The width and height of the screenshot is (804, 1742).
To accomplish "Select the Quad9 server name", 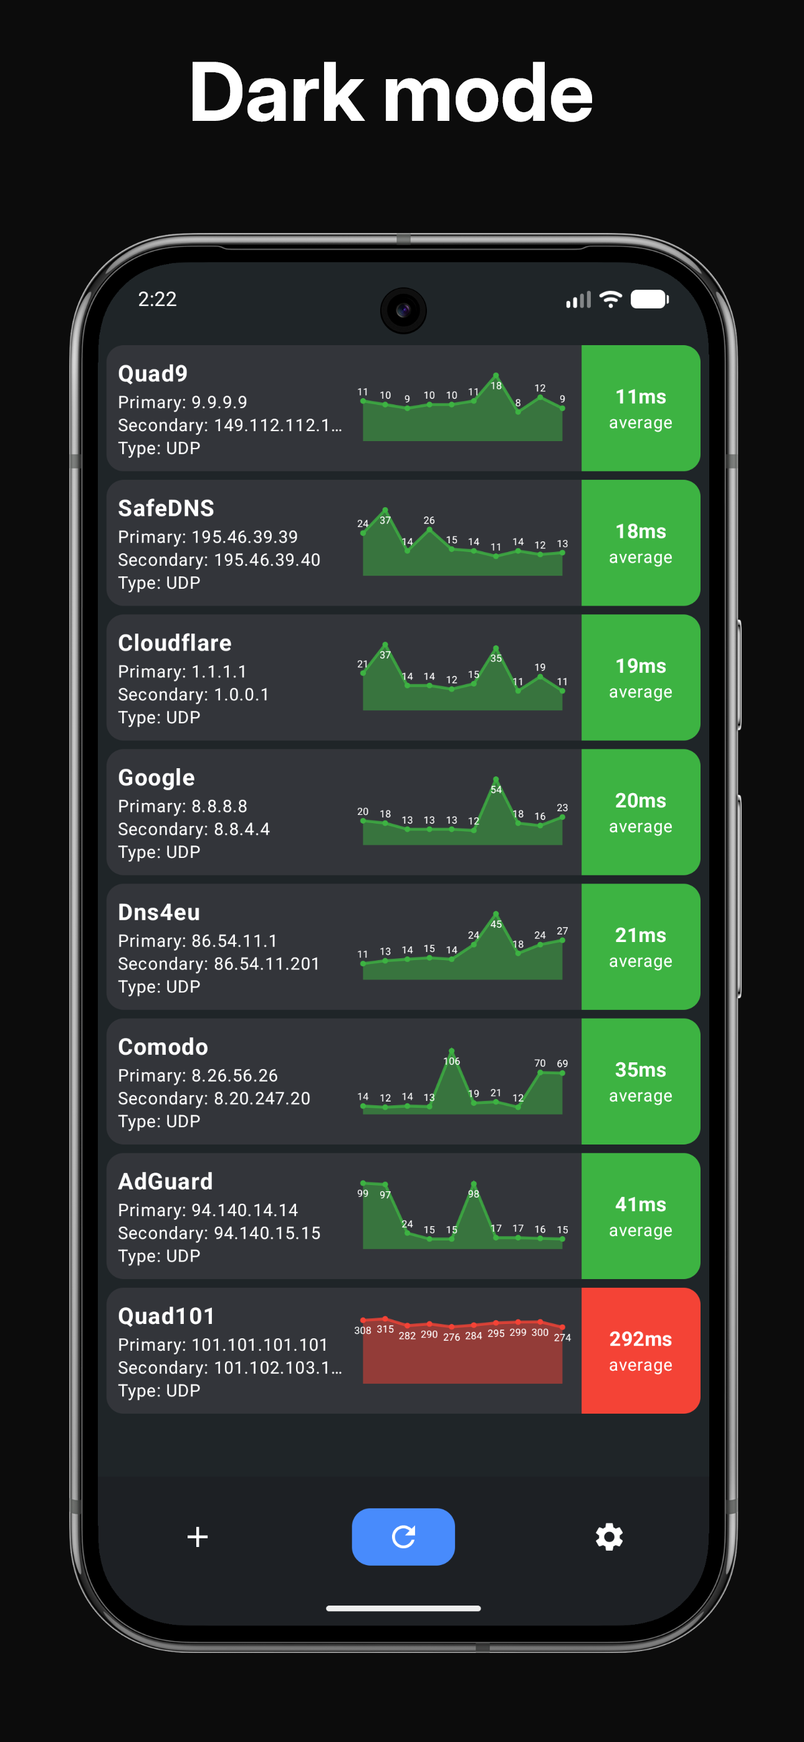I will tap(152, 373).
